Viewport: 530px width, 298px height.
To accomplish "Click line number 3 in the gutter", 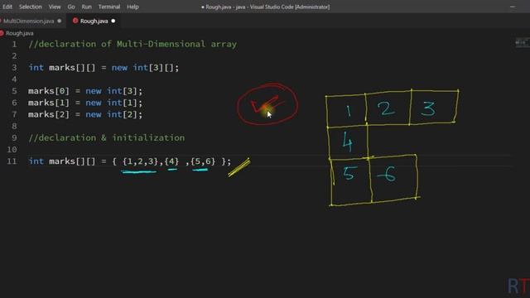I will coord(14,68).
